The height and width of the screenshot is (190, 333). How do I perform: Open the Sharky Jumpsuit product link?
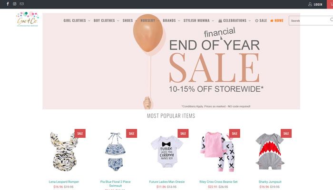point(270,182)
